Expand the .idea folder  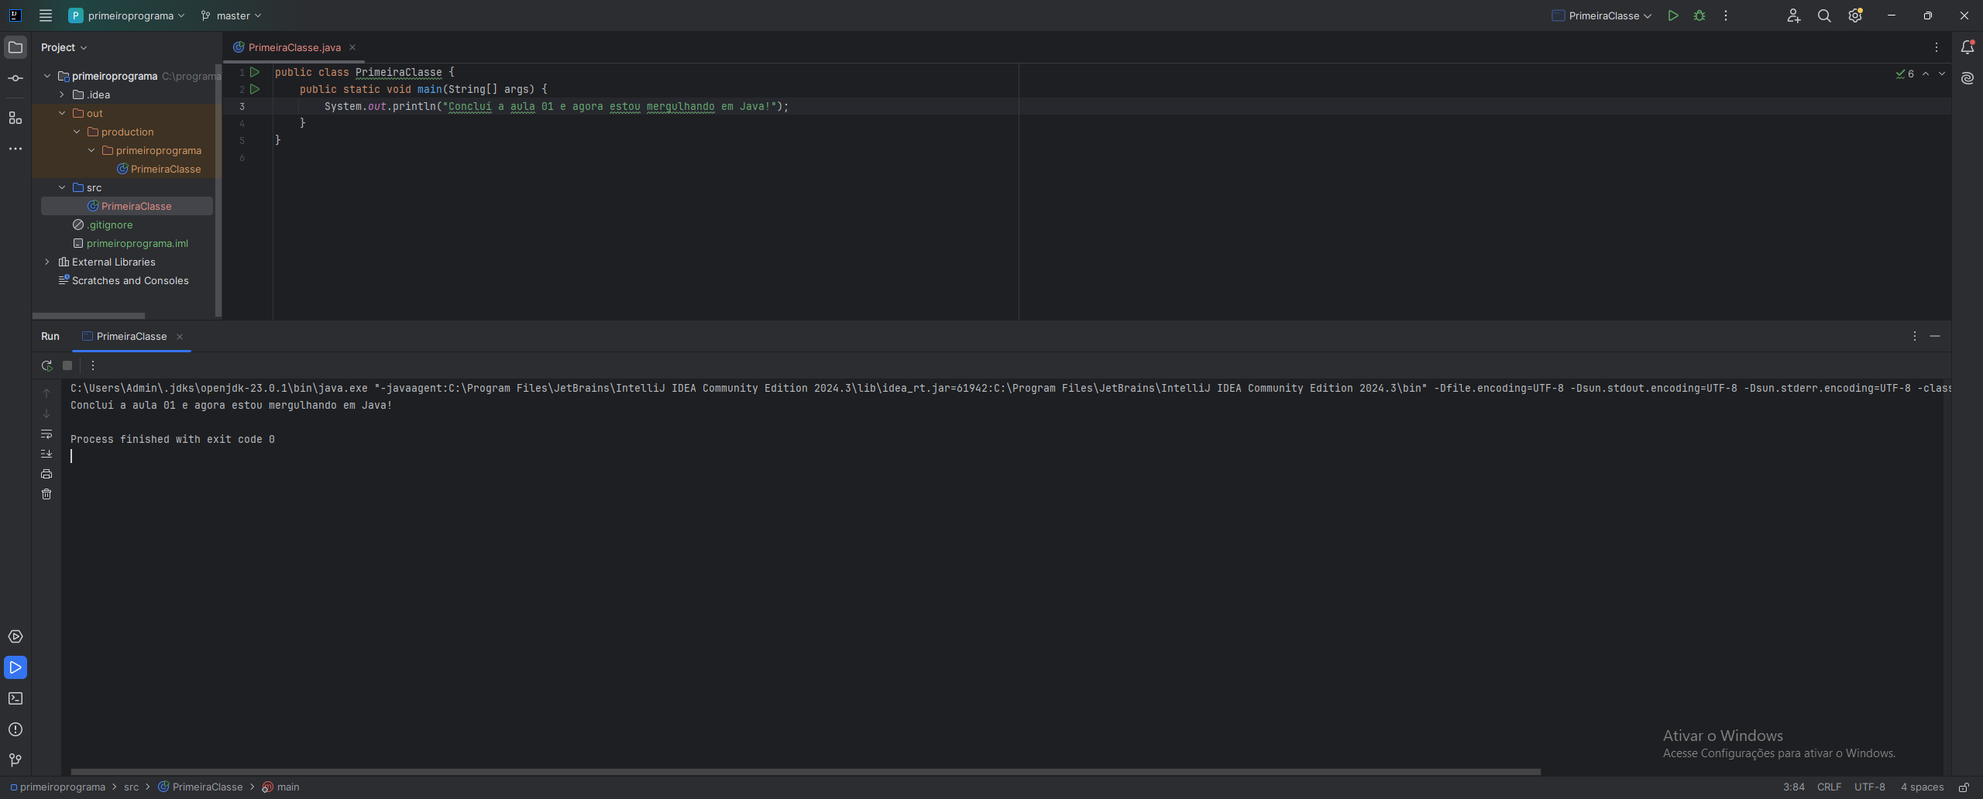click(x=62, y=94)
